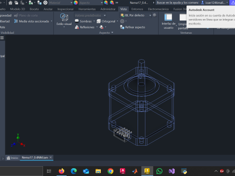
Task: Open File Explorer from the taskbar
Action: tap(98, 171)
